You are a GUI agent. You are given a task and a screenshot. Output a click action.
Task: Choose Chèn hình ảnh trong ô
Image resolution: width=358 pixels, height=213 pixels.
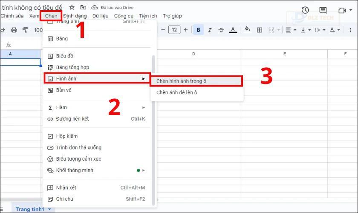pyautogui.click(x=196, y=81)
